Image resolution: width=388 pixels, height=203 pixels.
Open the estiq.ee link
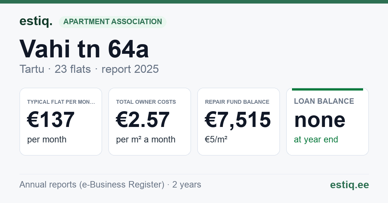coord(349,185)
